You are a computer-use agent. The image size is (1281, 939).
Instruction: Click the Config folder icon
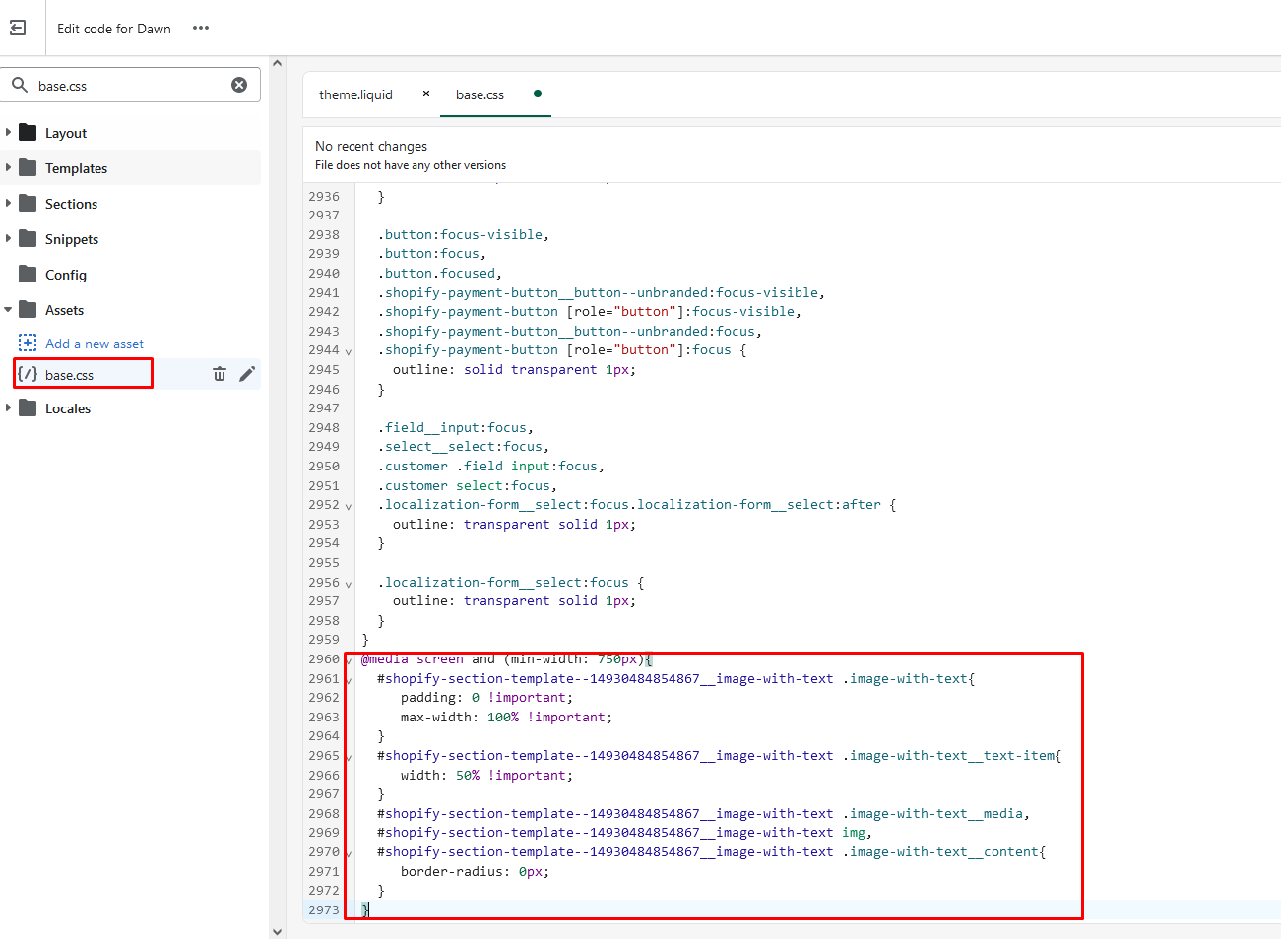coord(28,274)
